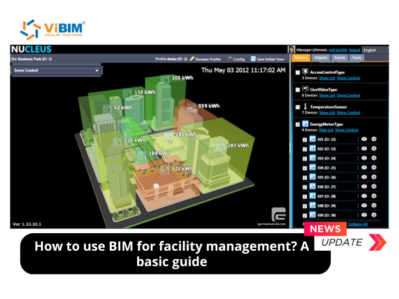The image size is (399, 299).
Task: Select the 322 kWh meter marker
Action: tap(165, 170)
